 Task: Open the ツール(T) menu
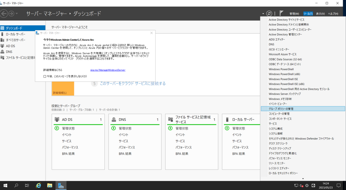[308, 14]
